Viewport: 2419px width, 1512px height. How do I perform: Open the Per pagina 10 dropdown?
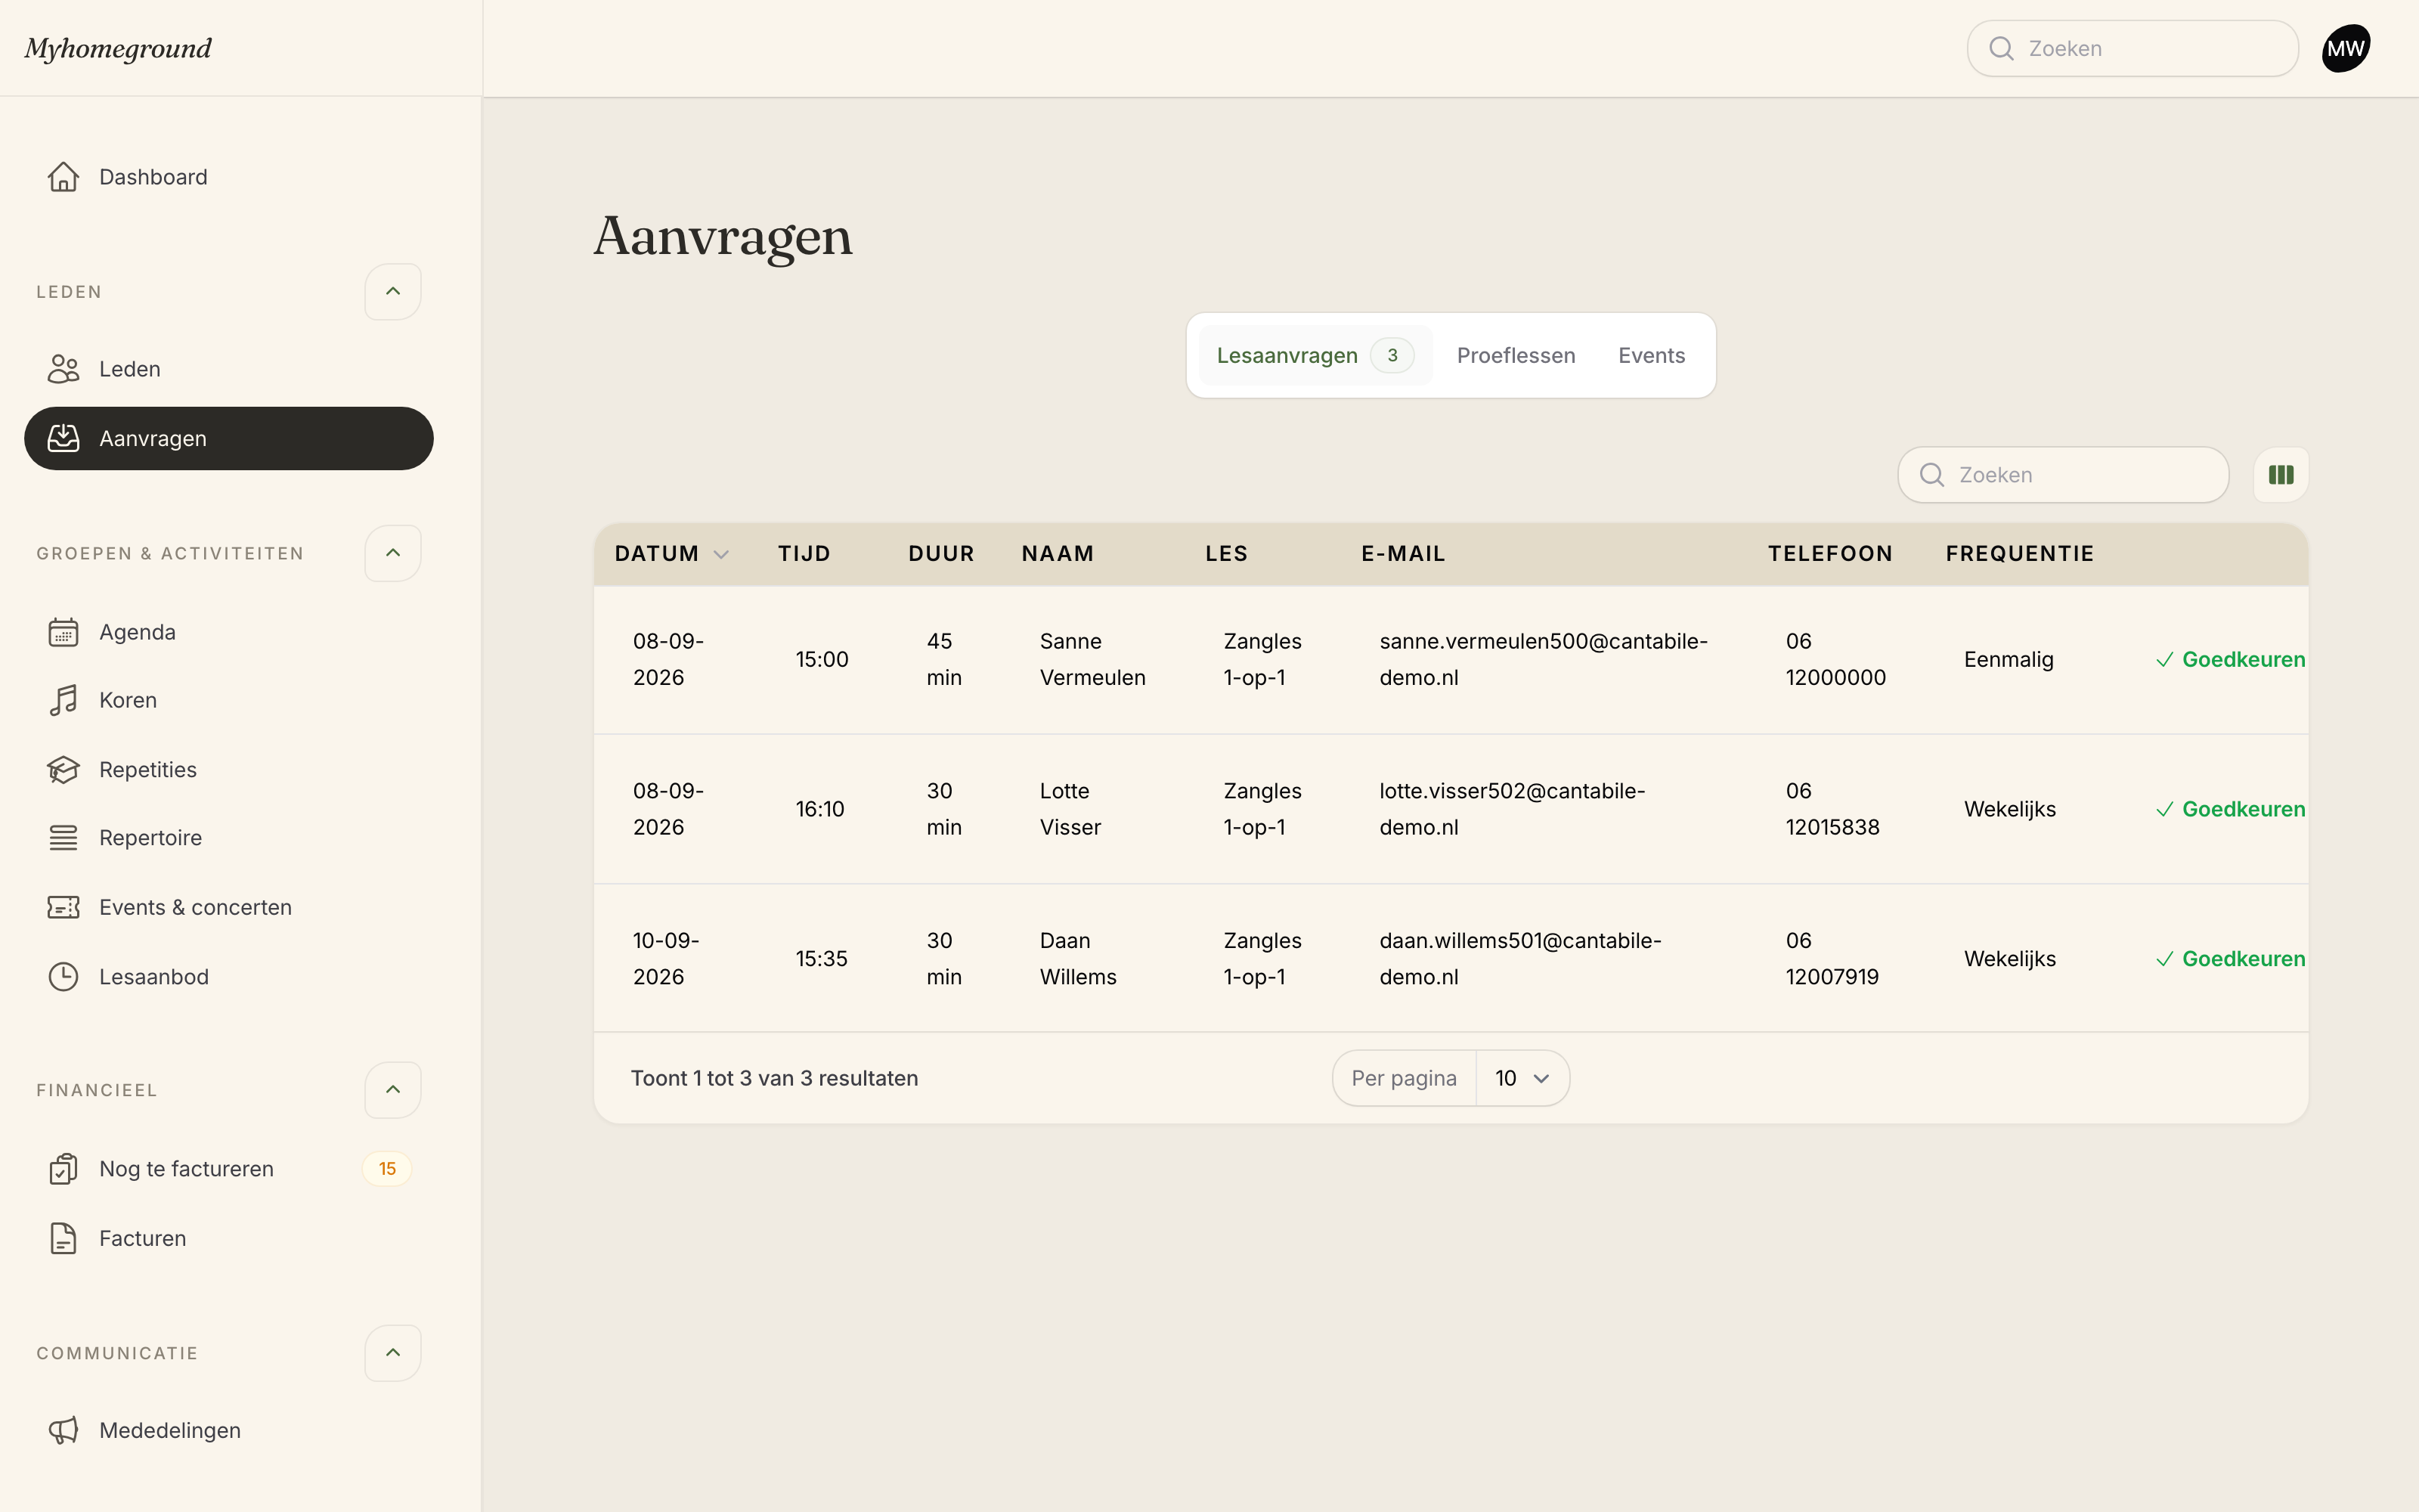pyautogui.click(x=1522, y=1078)
